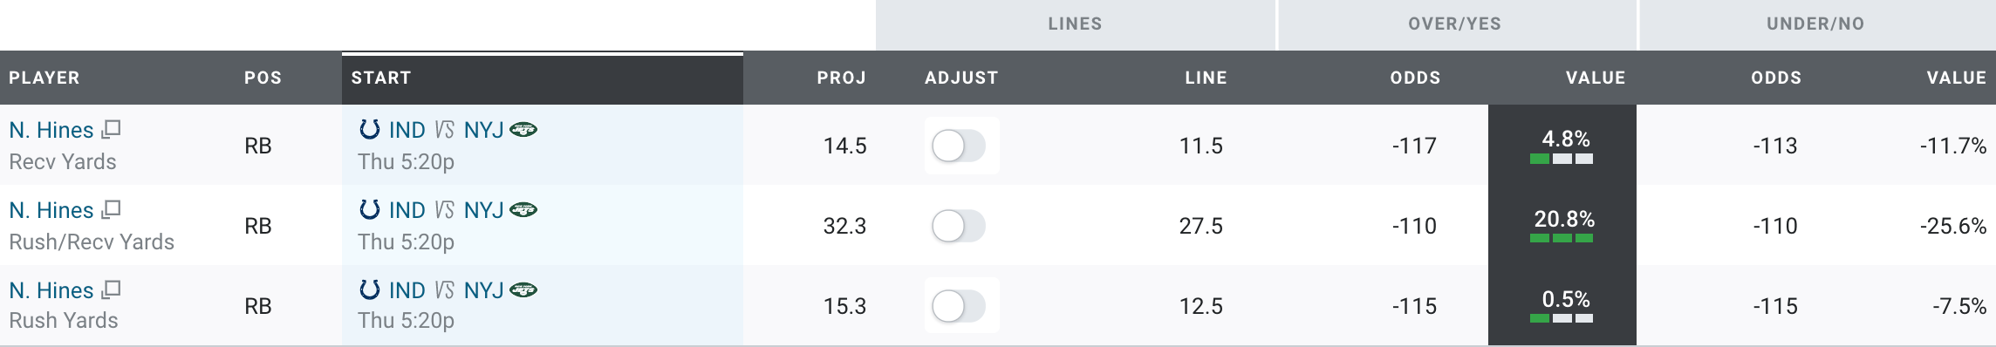
Task: Sort the table by the PROJ column header
Action: (841, 78)
